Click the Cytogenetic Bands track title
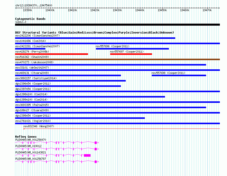 30,19
